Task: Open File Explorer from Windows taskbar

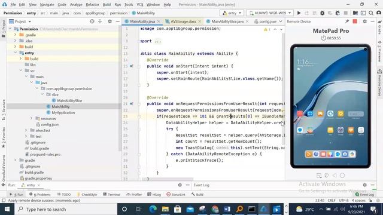Action: point(165,209)
